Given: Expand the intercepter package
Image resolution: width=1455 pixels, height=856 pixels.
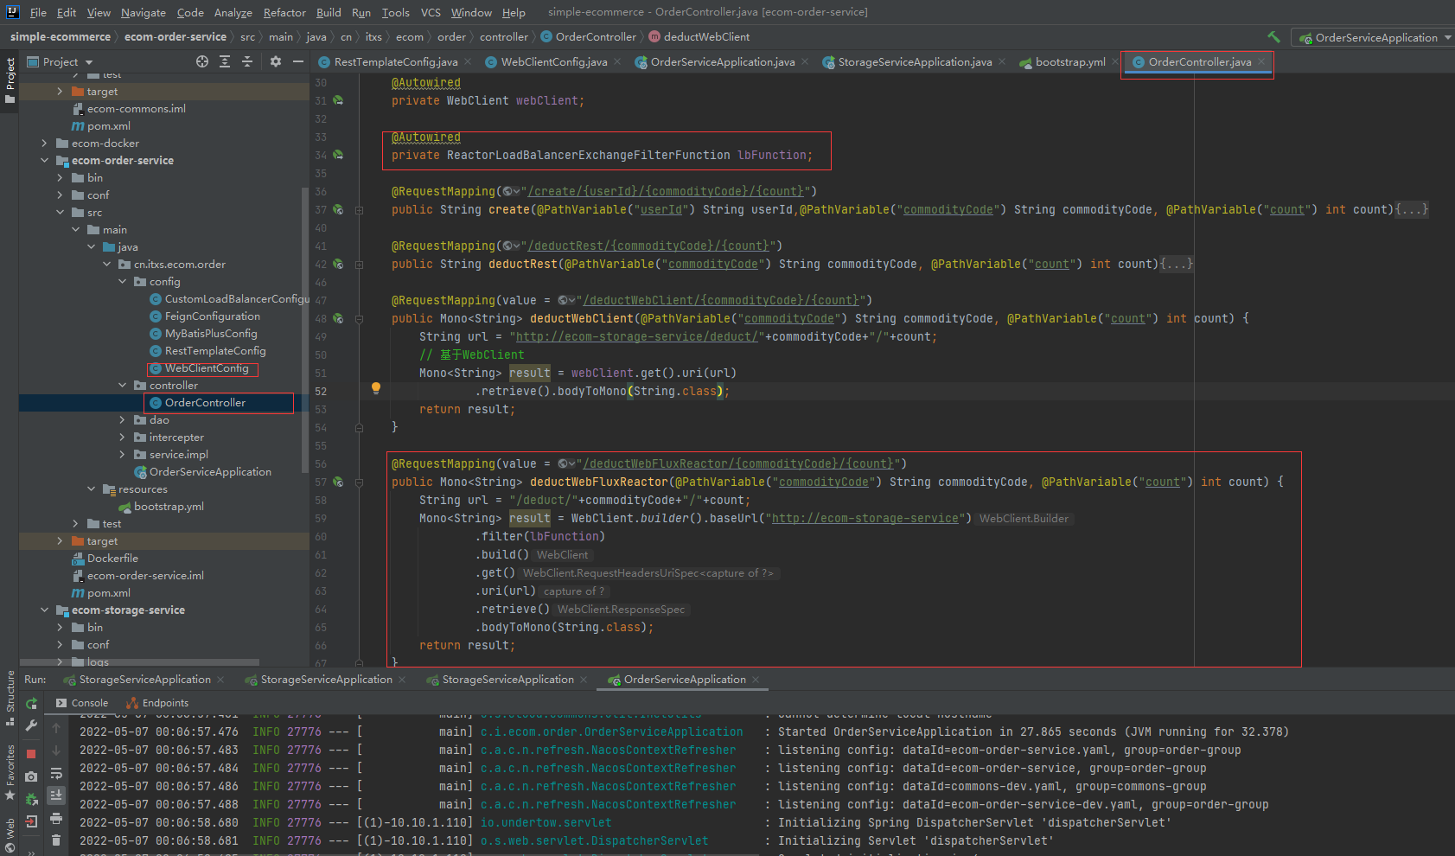Looking at the screenshot, I should pyautogui.click(x=122, y=438).
